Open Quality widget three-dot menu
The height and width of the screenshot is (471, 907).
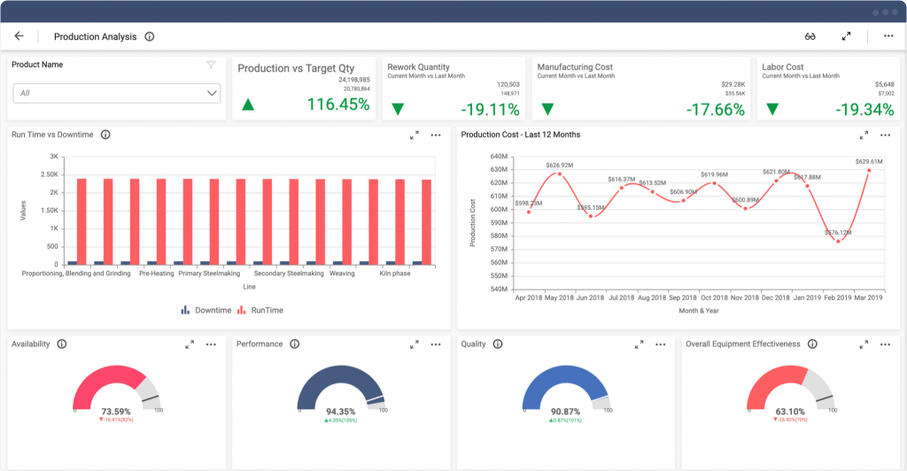[x=660, y=344]
